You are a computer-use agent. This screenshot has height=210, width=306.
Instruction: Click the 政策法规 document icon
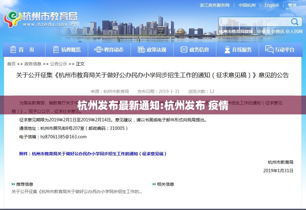click(x=141, y=50)
